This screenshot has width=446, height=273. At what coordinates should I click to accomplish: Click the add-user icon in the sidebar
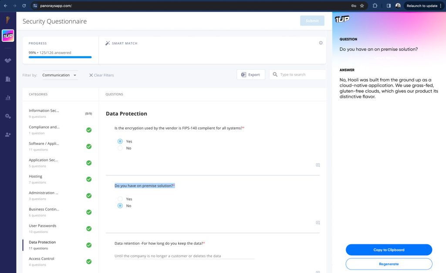[x=7, y=134]
